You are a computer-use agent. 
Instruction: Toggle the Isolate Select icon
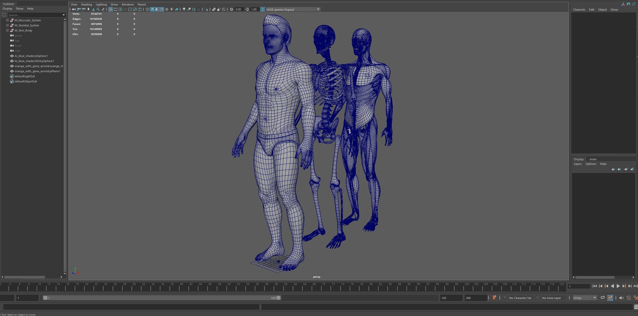tap(206, 9)
